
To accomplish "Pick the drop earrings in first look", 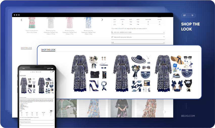I will tap(104, 59).
